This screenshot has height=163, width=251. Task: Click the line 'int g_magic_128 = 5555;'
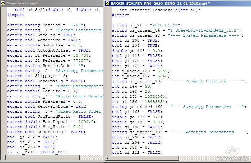pyautogui.click(x=141, y=71)
